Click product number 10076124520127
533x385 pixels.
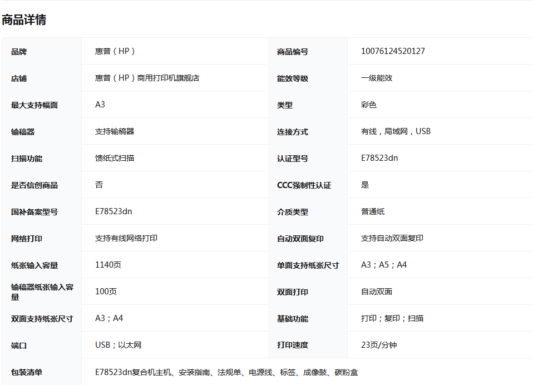pos(393,51)
